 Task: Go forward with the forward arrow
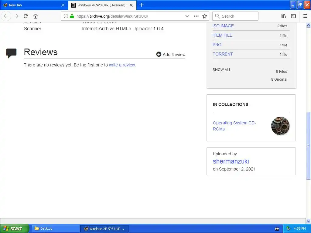16,16
